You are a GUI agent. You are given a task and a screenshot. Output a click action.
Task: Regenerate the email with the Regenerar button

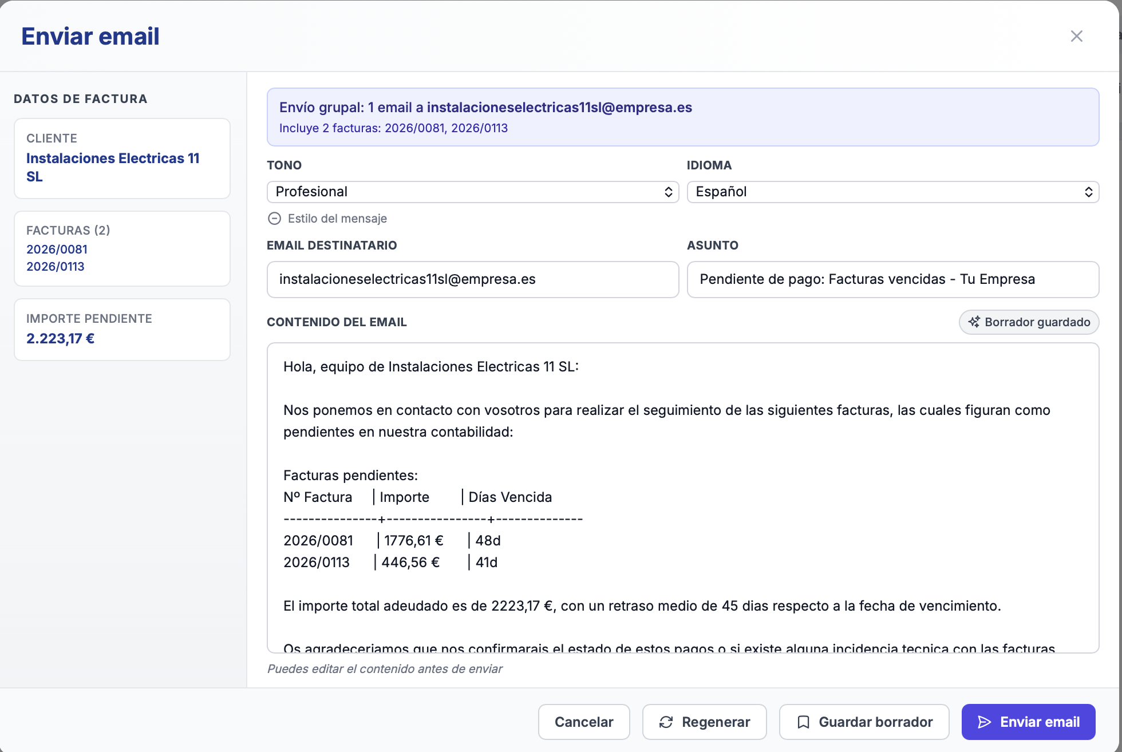(x=704, y=722)
